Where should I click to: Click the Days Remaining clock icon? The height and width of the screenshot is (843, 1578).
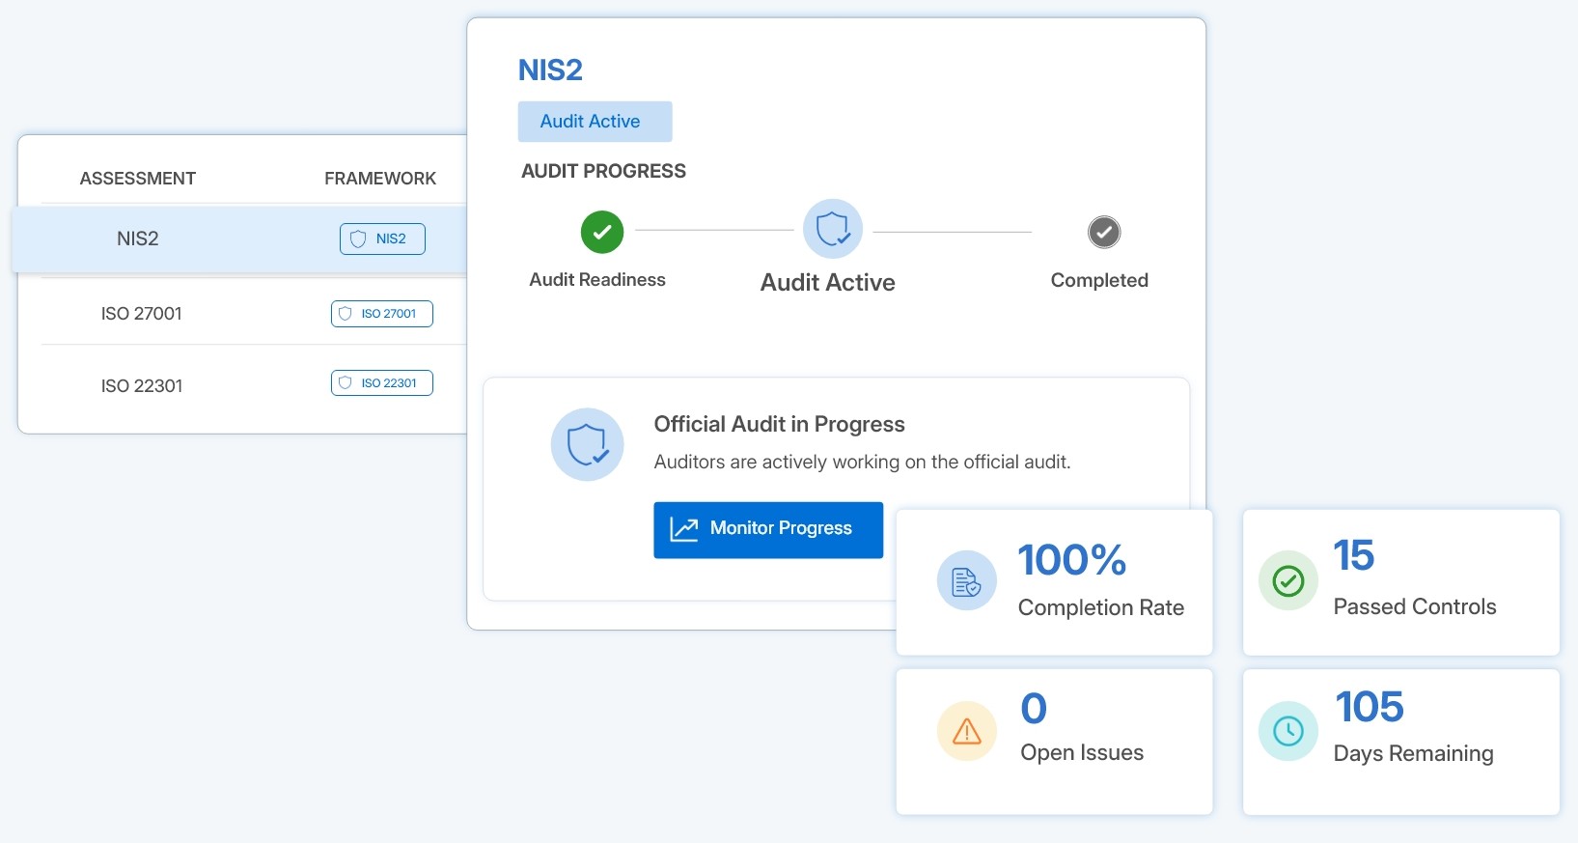click(1288, 731)
